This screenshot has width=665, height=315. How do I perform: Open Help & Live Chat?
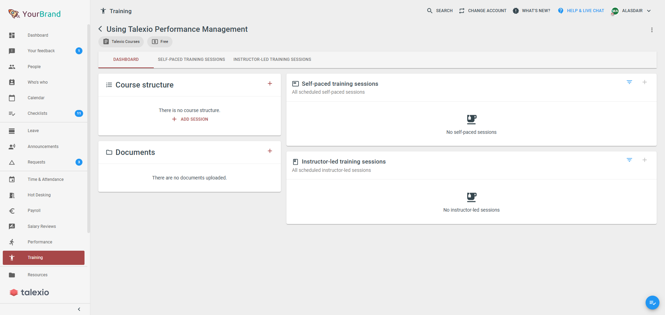tap(581, 11)
